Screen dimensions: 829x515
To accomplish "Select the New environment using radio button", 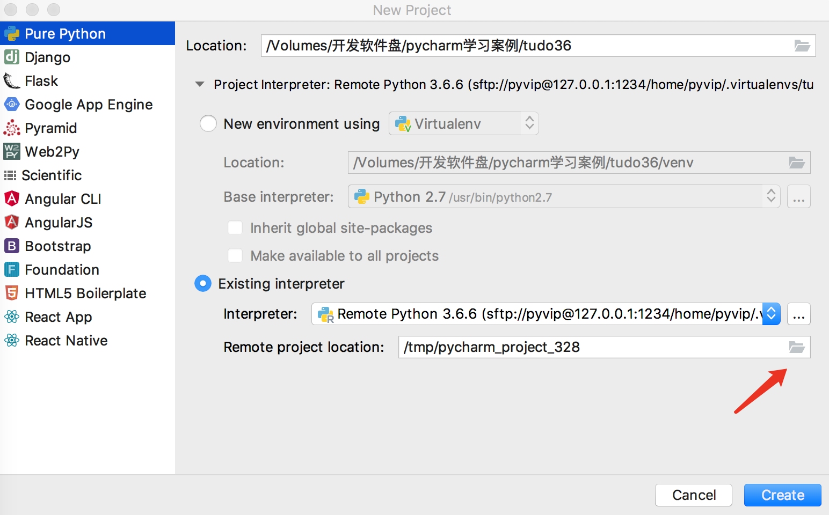I will 208,124.
